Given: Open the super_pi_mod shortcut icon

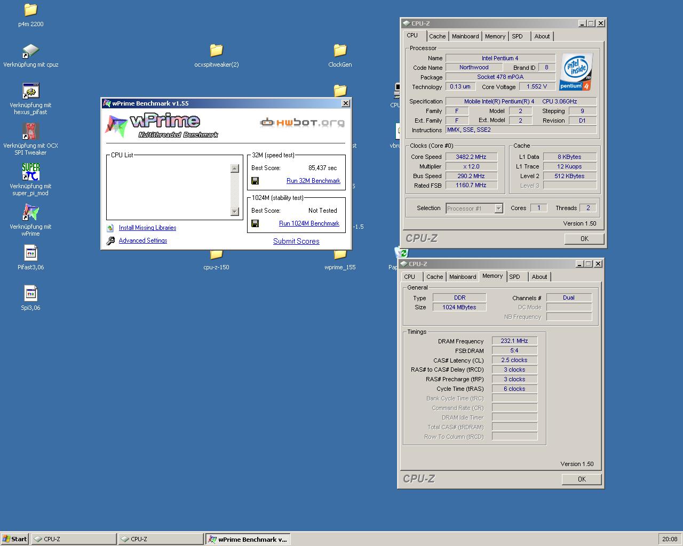Looking at the screenshot, I should tap(30, 172).
